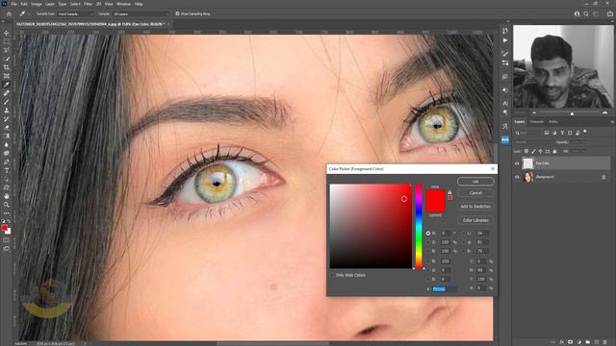
Task: Select the Lasso tool
Action: (x=7, y=50)
